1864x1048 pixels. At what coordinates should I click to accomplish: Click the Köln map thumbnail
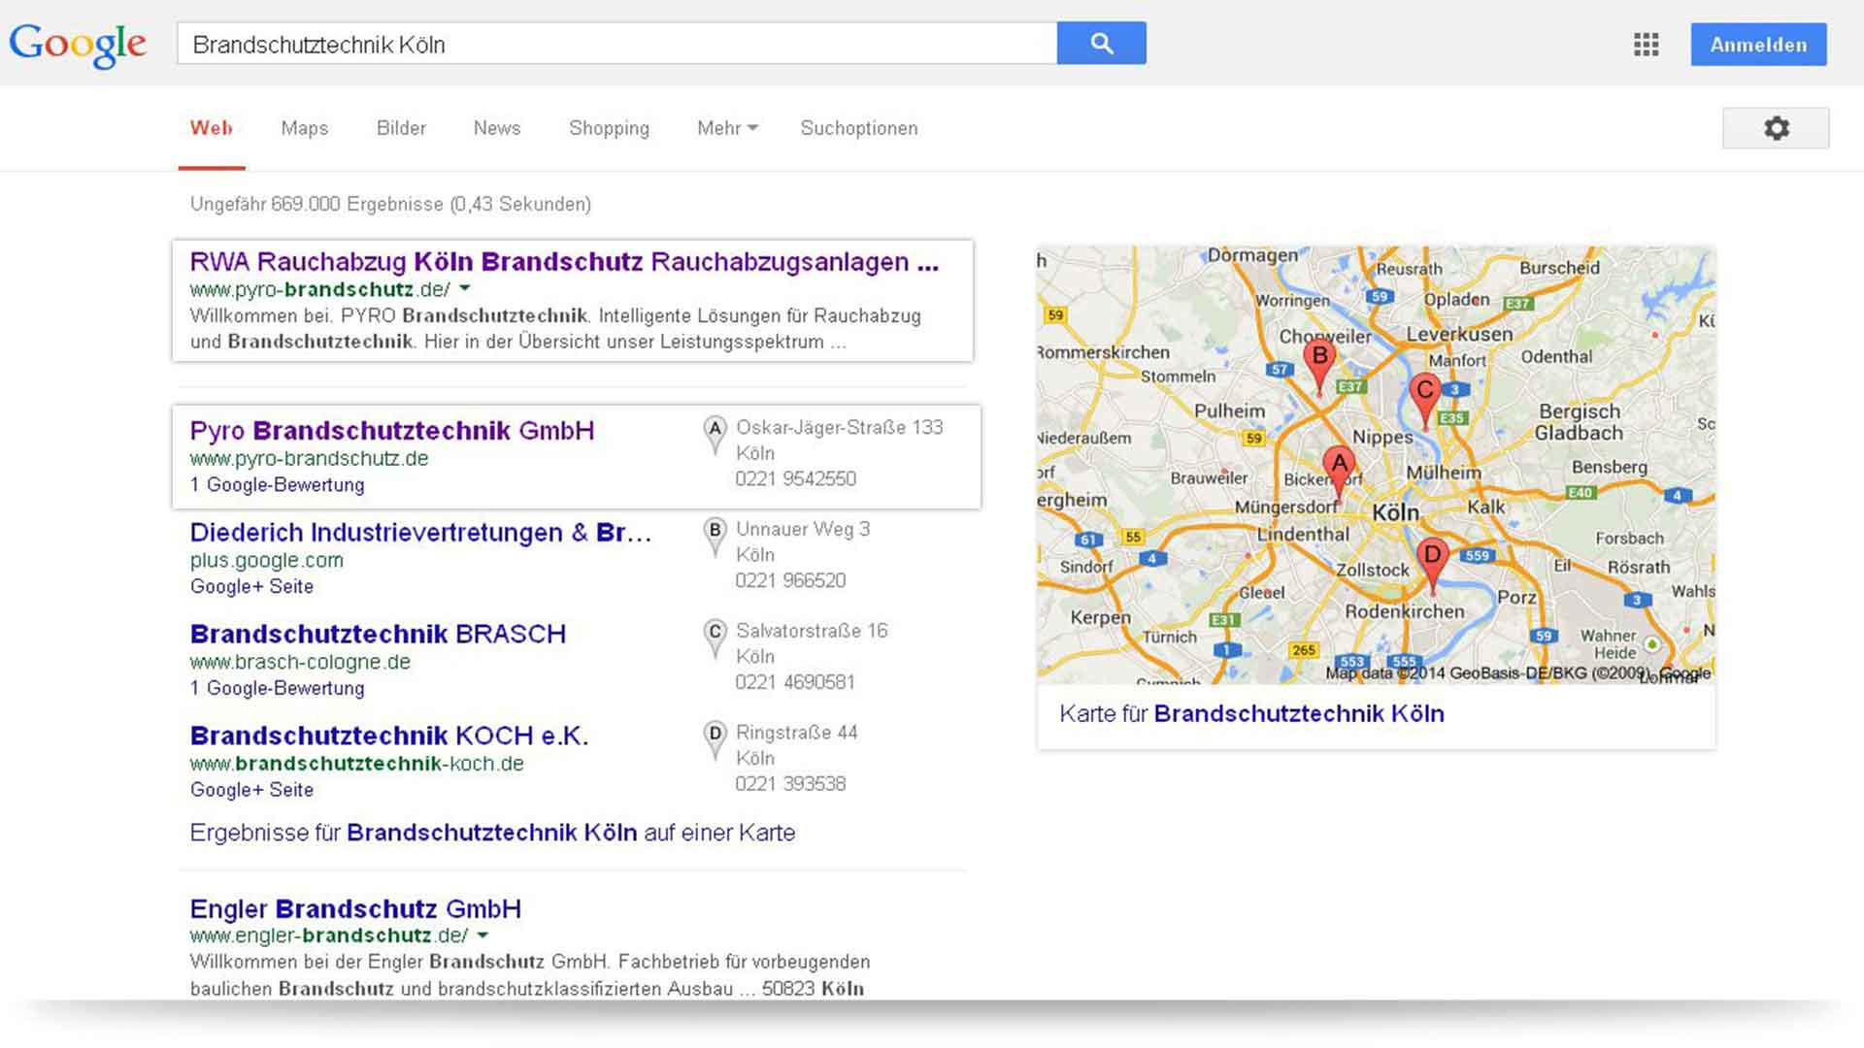coord(1376,465)
